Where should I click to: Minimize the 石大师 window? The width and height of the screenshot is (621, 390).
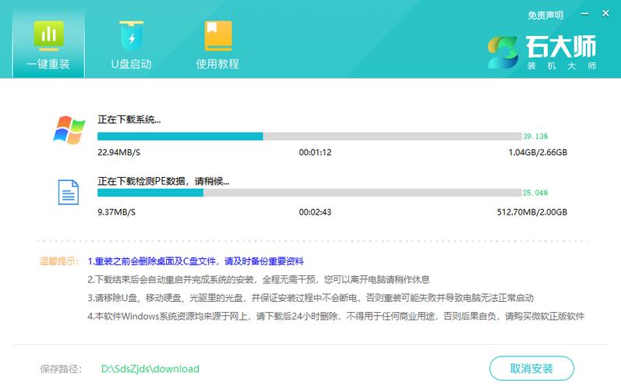584,13
